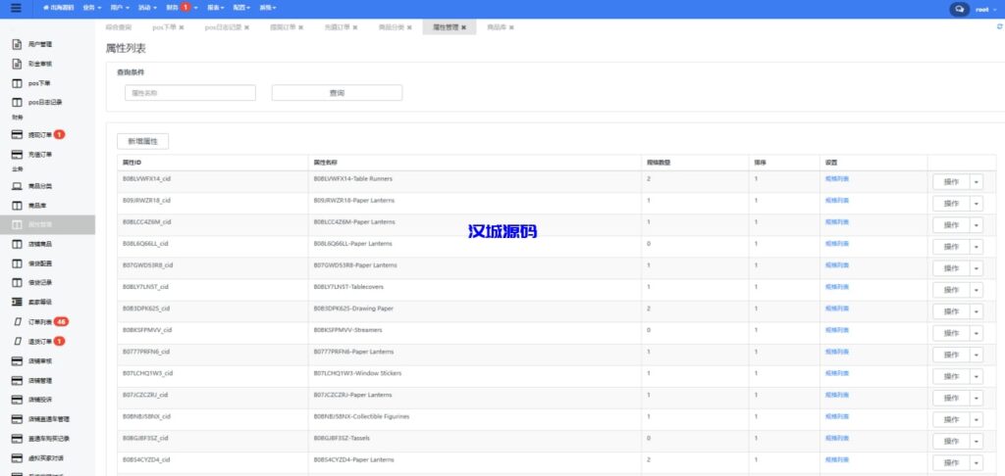Click the 订单列表 sidebar icon
Screen dimensions: 1005x476
[x=17, y=321]
